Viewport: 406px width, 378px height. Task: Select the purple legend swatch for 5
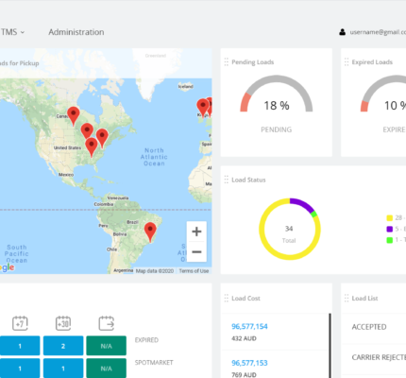[390, 229]
